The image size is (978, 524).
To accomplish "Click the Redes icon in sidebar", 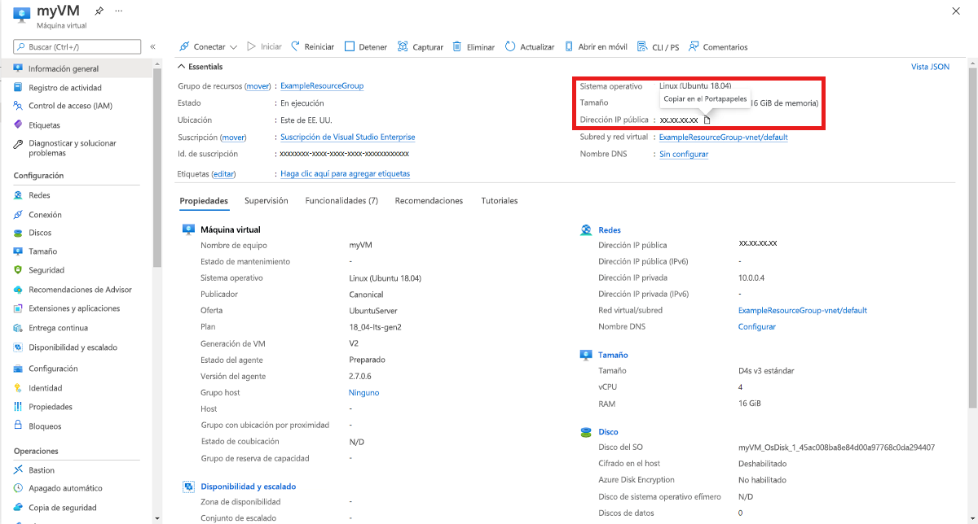I will pos(18,195).
